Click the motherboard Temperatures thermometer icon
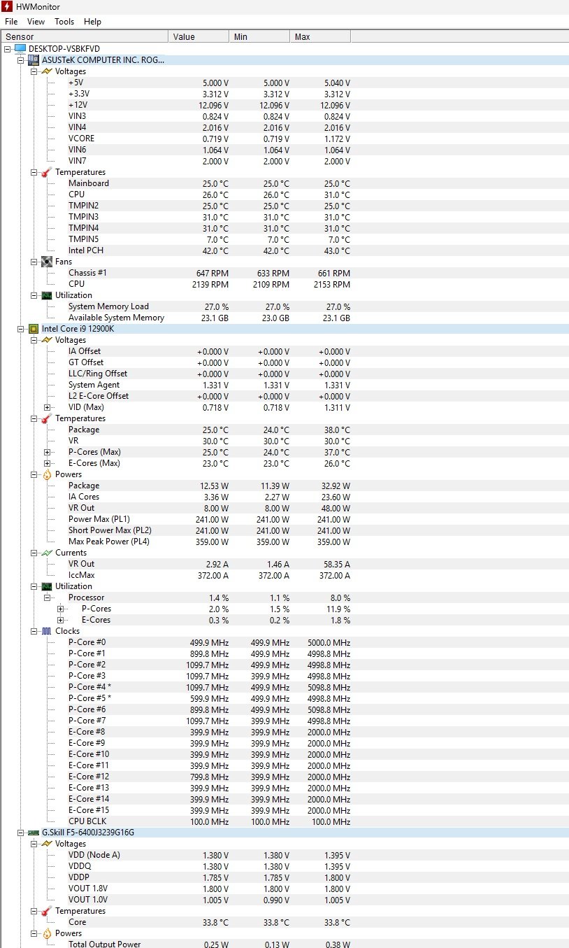The width and height of the screenshot is (569, 948). click(x=47, y=171)
